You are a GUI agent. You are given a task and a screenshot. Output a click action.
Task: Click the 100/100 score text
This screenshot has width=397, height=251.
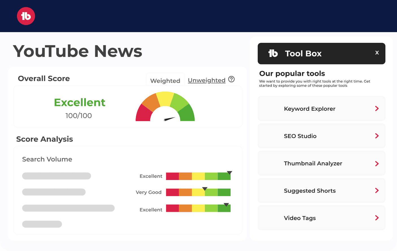click(x=79, y=115)
